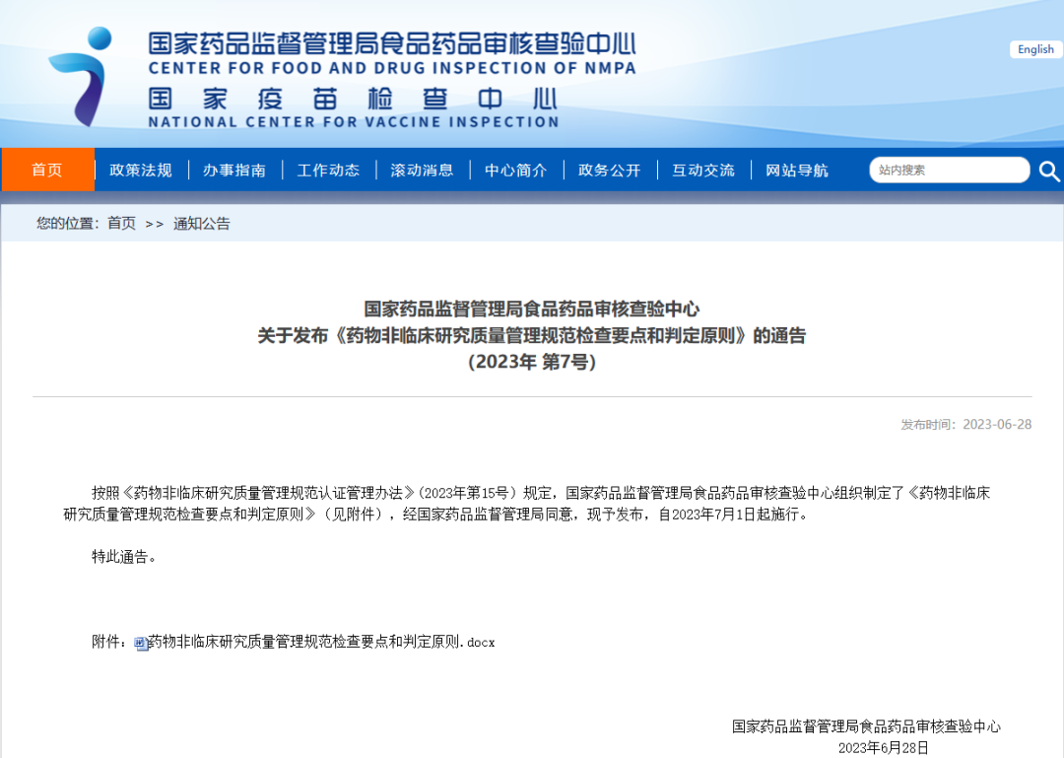Click the 通知公告 breadcrumb link
This screenshot has width=1064, height=758.
(201, 224)
